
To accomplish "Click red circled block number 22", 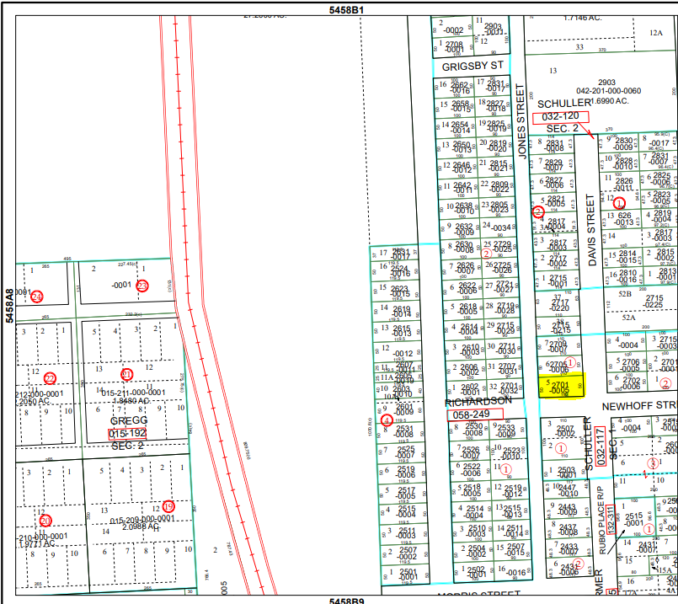I will click(50, 379).
